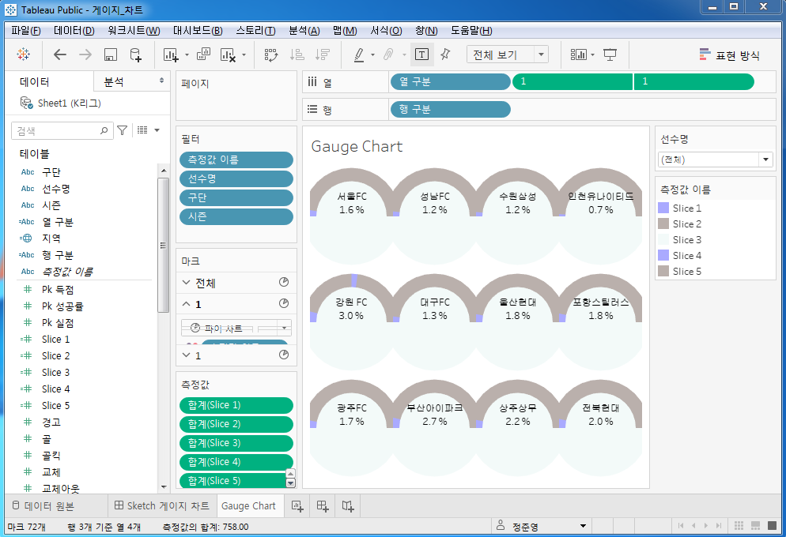Screen dimensions: 786x537
Task: Select the Slice 3 measure field
Action: (x=55, y=373)
